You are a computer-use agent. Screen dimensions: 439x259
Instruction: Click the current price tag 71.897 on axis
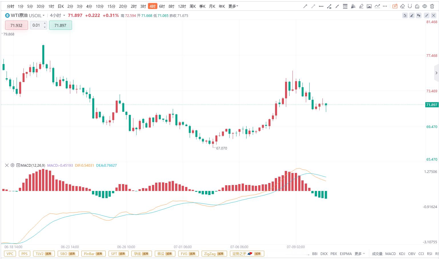click(x=432, y=105)
